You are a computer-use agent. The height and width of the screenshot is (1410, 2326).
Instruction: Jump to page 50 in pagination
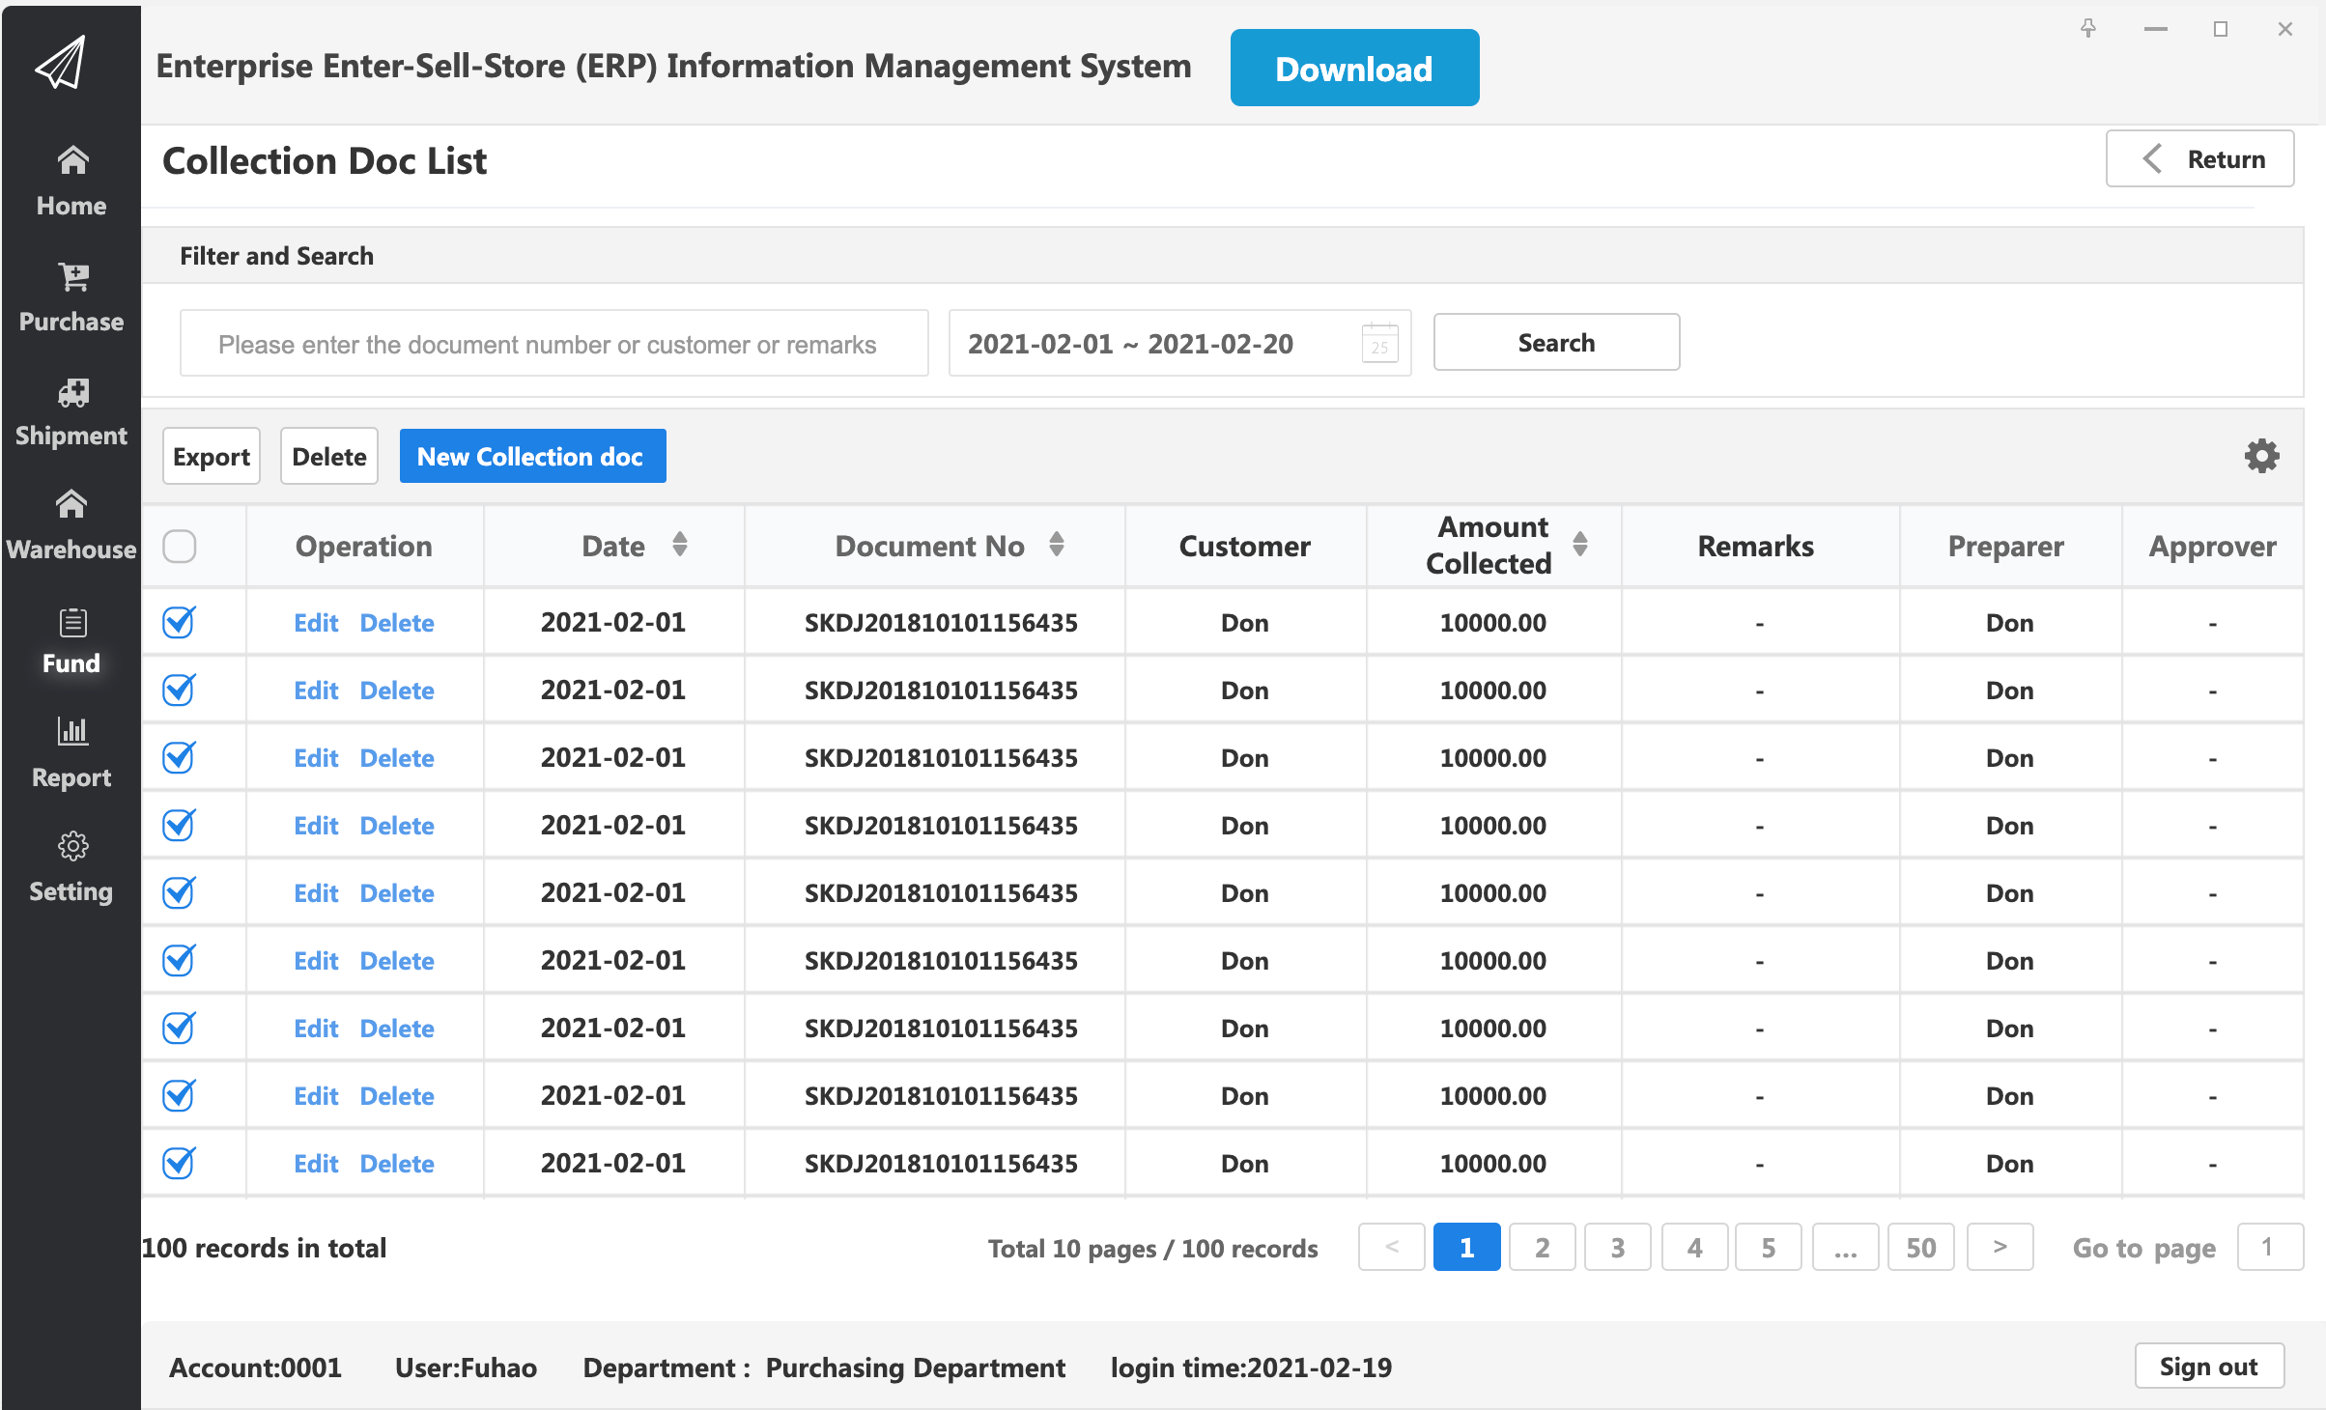click(x=1921, y=1248)
